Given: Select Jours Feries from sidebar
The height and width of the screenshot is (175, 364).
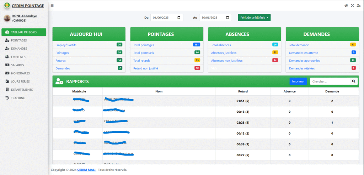Looking at the screenshot, I should coord(20,81).
